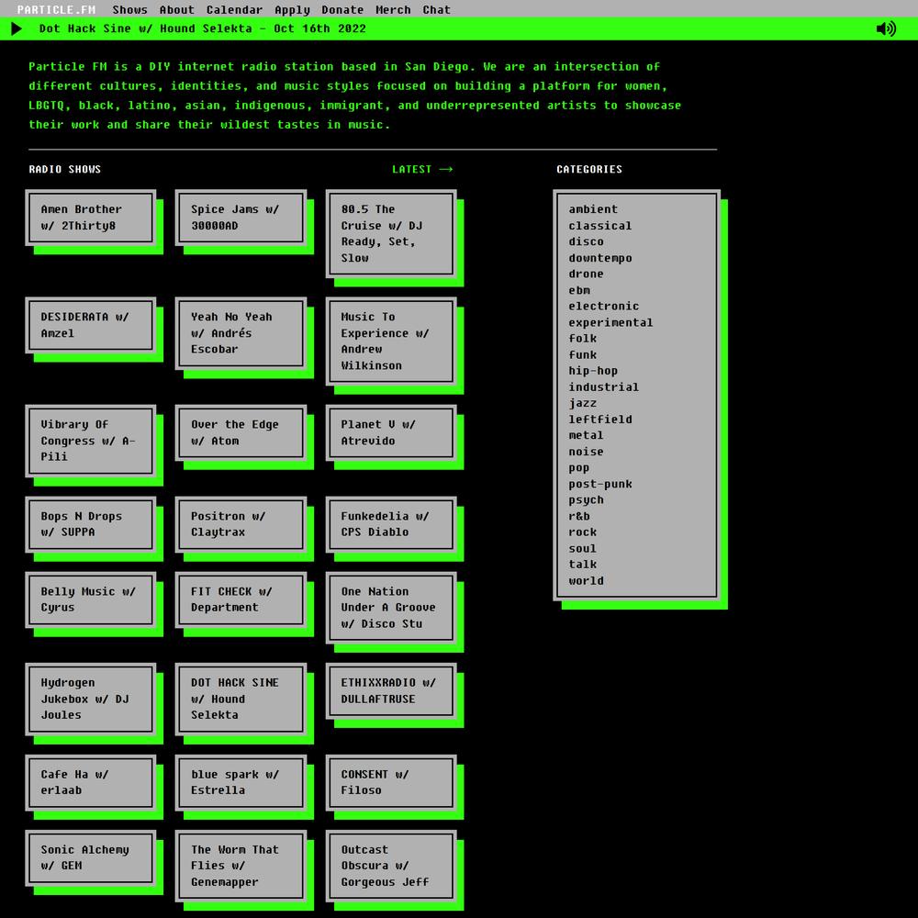The image size is (918, 918).
Task: Play the current radio stream
Action: pyautogui.click(x=17, y=28)
